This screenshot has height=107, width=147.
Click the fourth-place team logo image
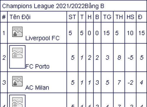17,101
